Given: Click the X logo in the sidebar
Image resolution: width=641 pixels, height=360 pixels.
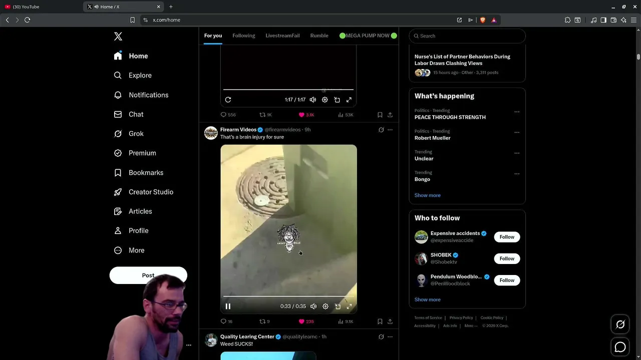Looking at the screenshot, I should click(118, 36).
